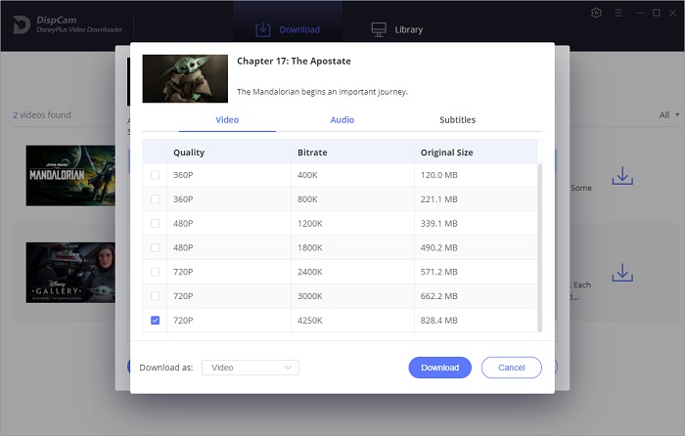Check the 360P 400K checkbox
Viewport: 685px width, 436px height.
click(x=155, y=175)
